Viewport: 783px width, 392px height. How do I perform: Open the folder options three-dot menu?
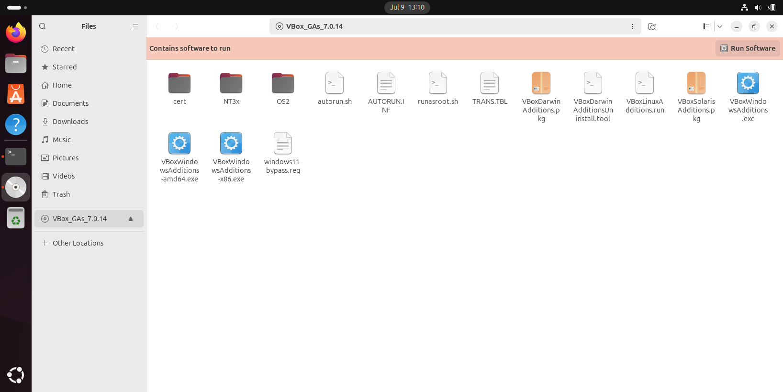pos(633,26)
